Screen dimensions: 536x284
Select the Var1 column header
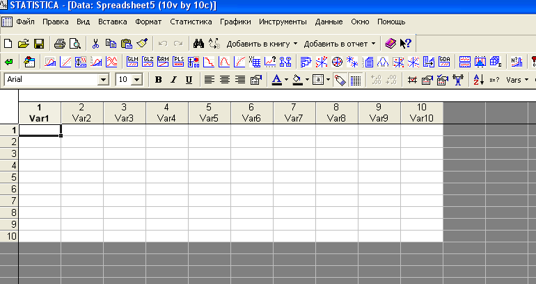[40, 113]
